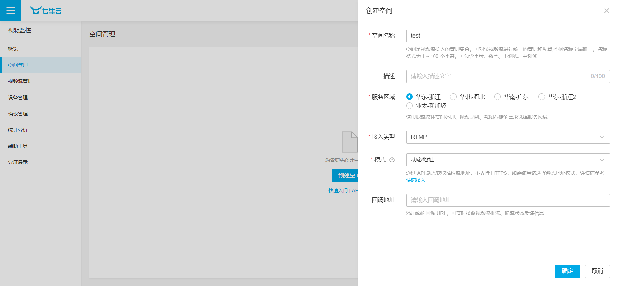Select the 华东-浙江2 radio button
This screenshot has height=286, width=618.
tap(542, 97)
